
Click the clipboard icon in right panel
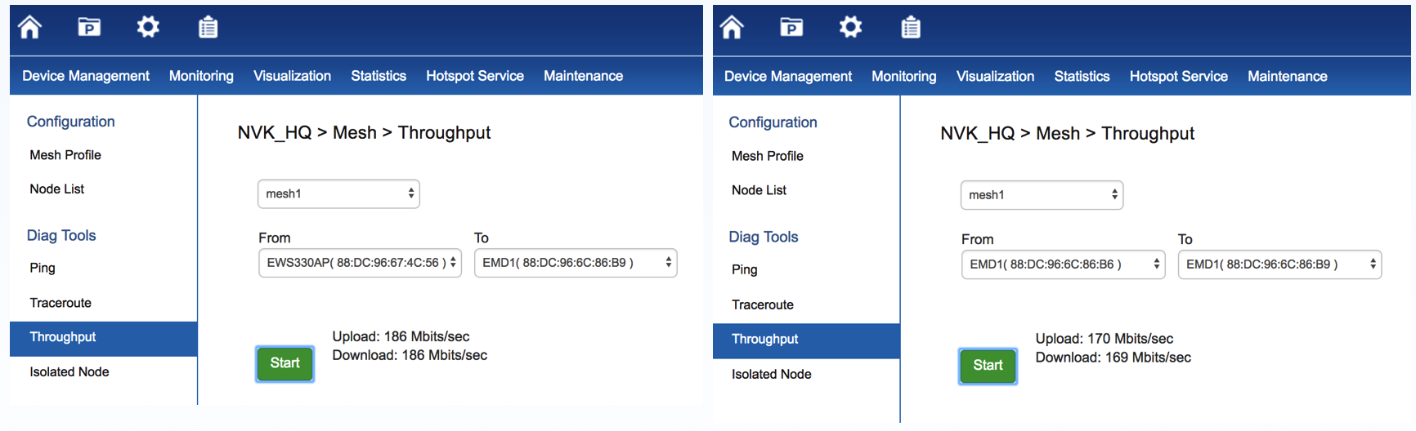[910, 28]
